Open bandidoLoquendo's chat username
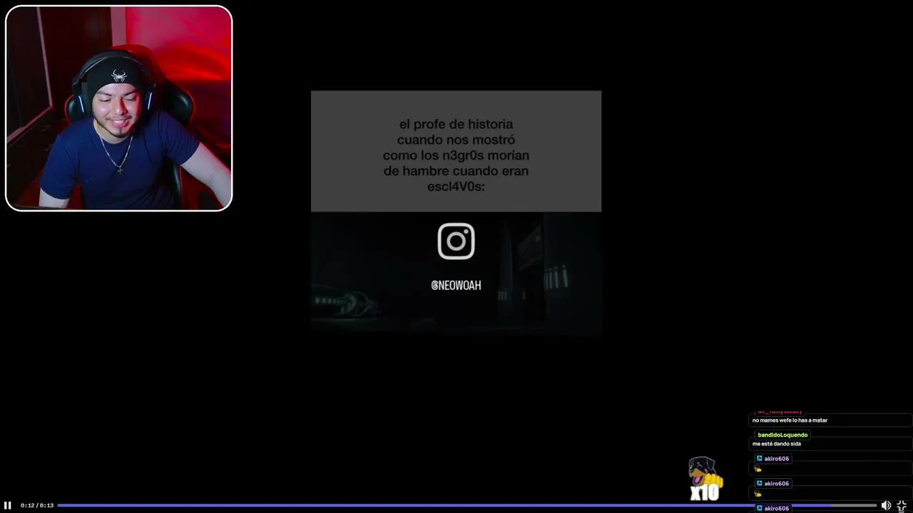The image size is (913, 513). (x=782, y=435)
